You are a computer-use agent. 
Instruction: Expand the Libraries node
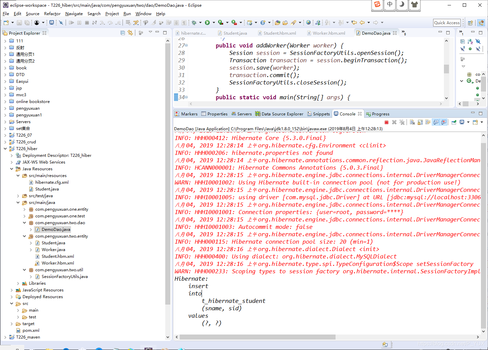(18, 283)
